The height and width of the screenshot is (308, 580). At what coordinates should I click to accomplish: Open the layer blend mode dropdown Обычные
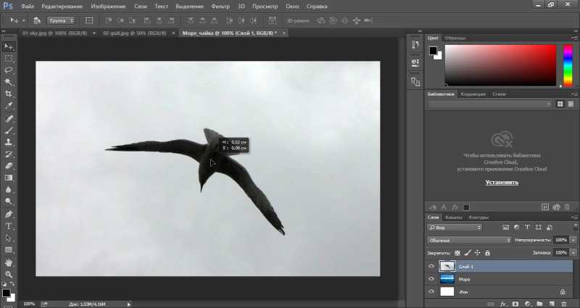coord(469,241)
